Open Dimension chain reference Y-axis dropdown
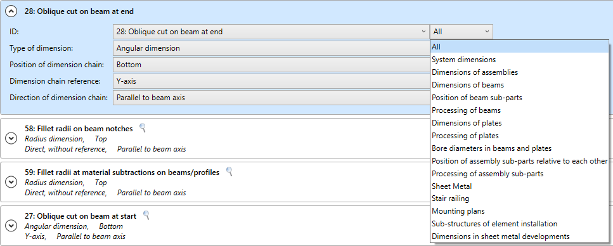 pos(271,81)
